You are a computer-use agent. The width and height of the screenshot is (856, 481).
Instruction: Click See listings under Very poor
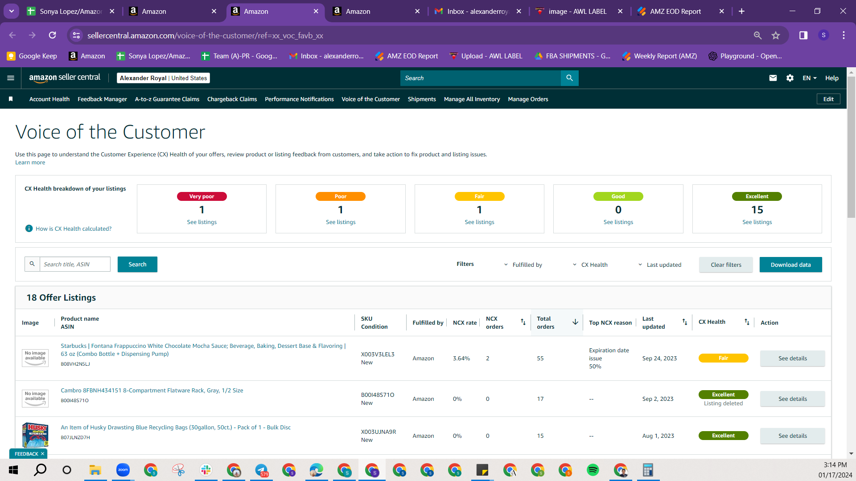[202, 222]
